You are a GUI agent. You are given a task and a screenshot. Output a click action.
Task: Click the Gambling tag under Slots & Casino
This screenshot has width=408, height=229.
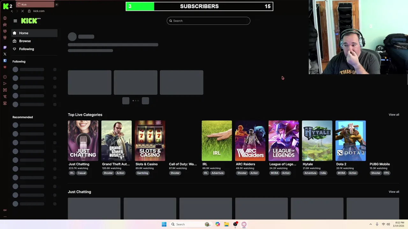click(x=142, y=173)
